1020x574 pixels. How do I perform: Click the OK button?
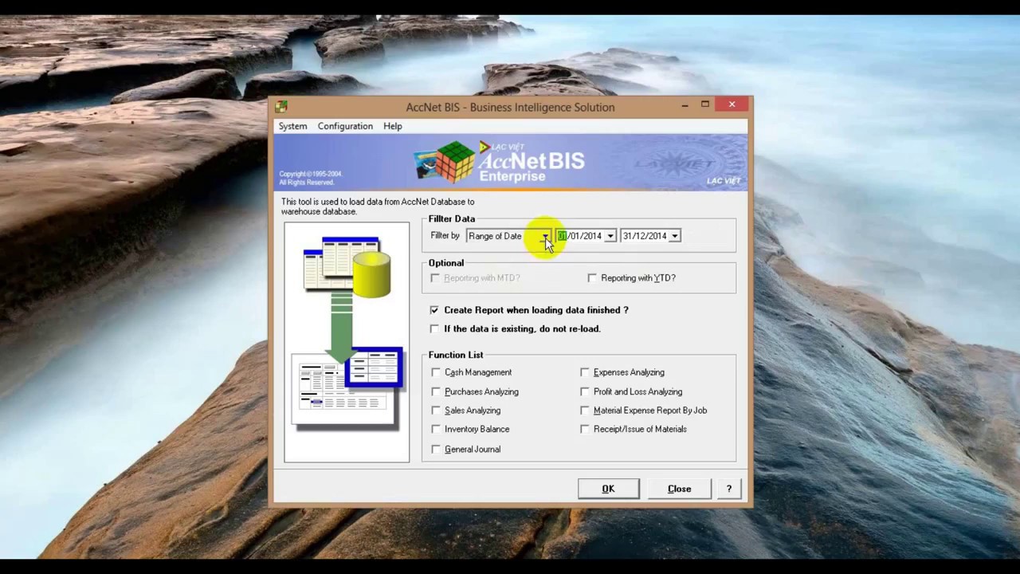608,489
